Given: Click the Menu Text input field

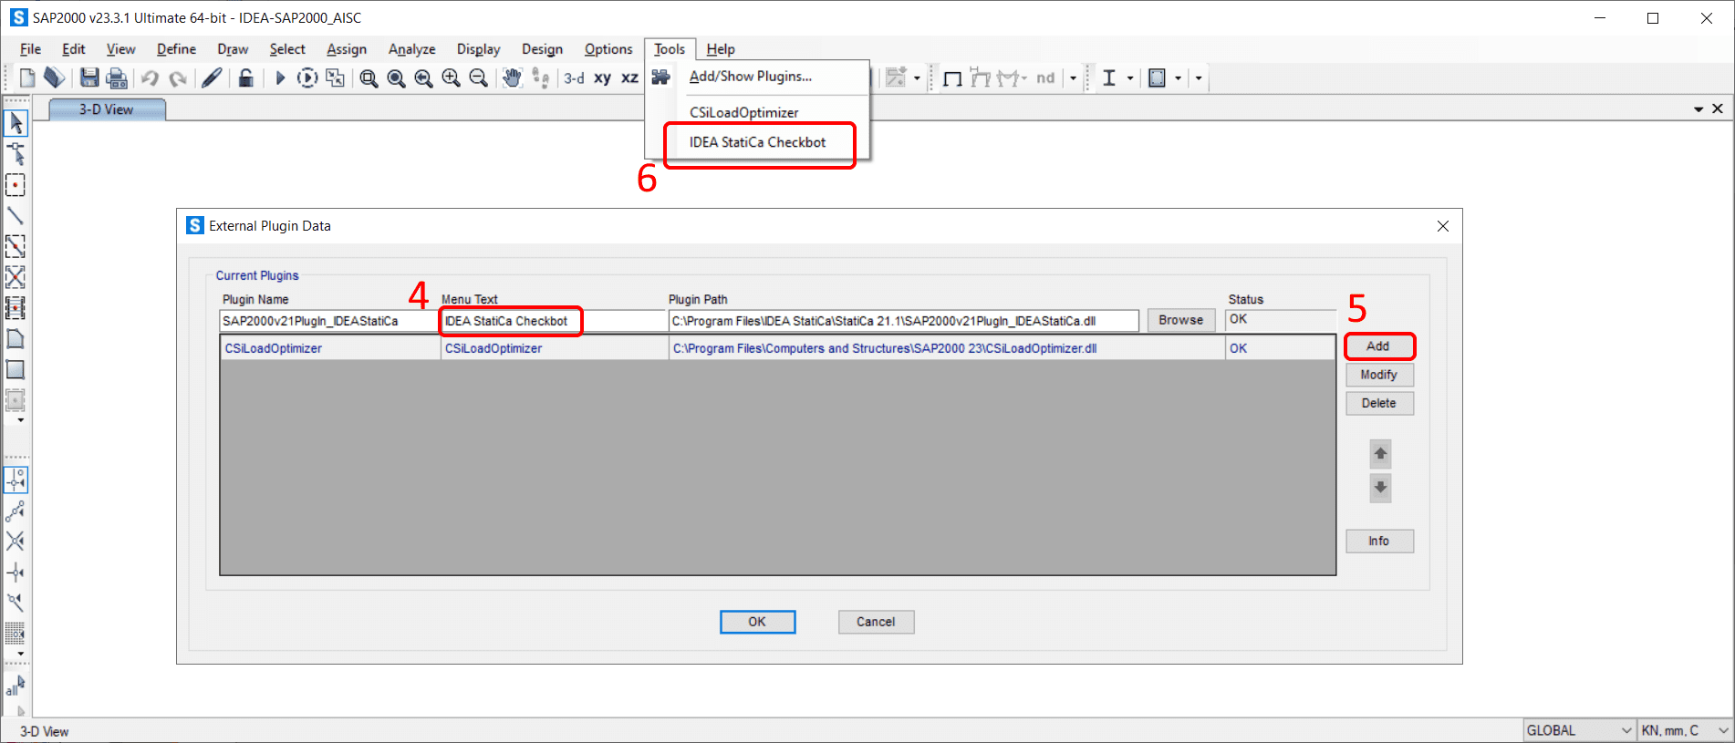Looking at the screenshot, I should (x=553, y=321).
